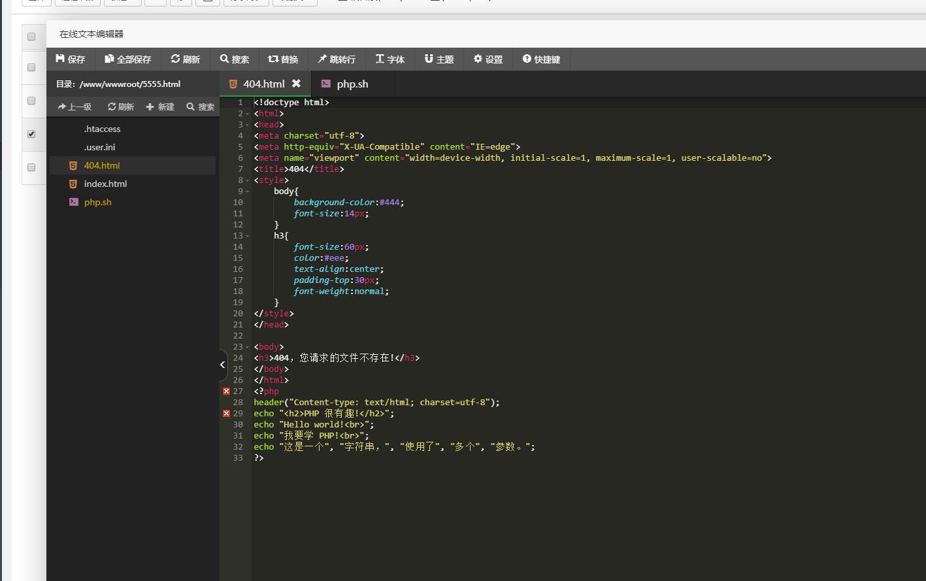926x581 pixels.
Task: Click the HTML icon beside index.html
Action: [73, 184]
